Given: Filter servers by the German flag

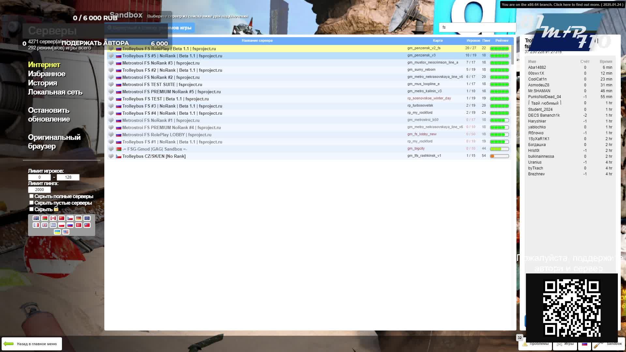Looking at the screenshot, I should pos(79,218).
